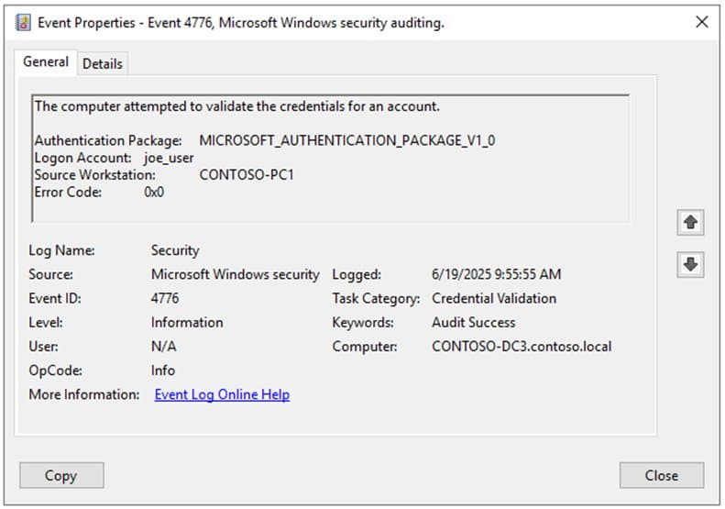
Task: Select the Task Category value Credential Validation
Action: (494, 298)
